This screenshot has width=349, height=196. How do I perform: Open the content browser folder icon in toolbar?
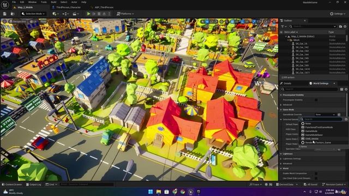tap(13, 14)
